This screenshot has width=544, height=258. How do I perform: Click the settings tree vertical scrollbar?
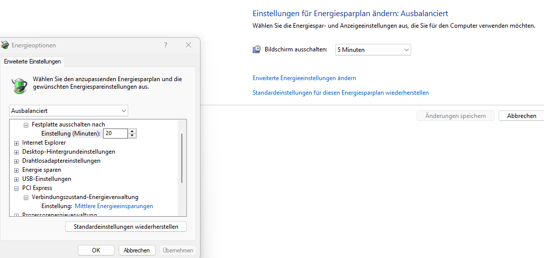tap(182, 158)
